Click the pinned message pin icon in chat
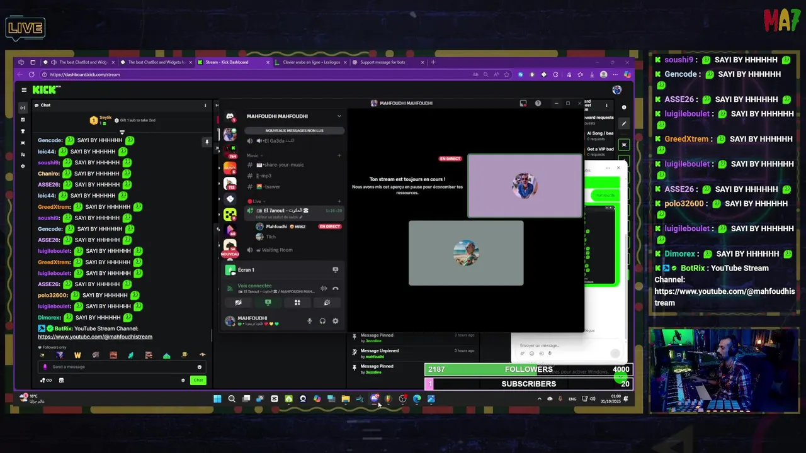Image resolution: width=806 pixels, height=453 pixels. click(207, 142)
